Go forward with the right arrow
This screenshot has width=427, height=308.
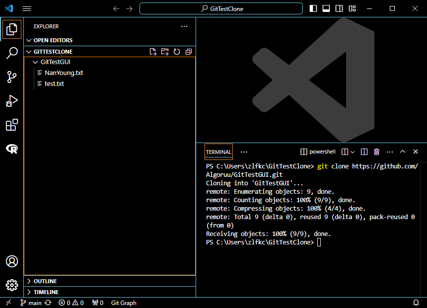coord(130,9)
